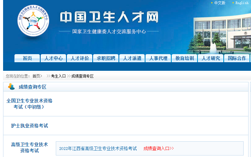Click the people icon beside 成绩查询专区

(x=11, y=87)
